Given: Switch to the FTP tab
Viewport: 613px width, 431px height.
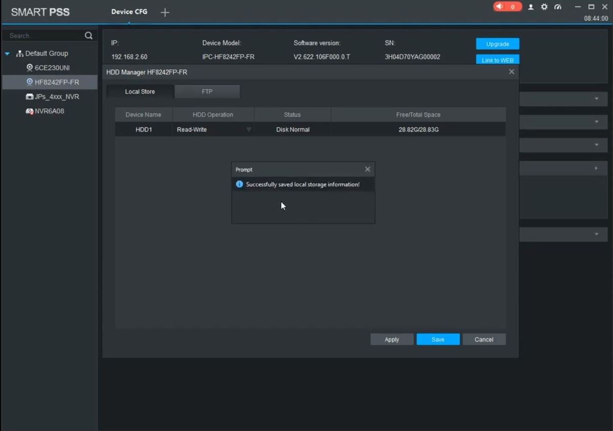Looking at the screenshot, I should [x=207, y=92].
